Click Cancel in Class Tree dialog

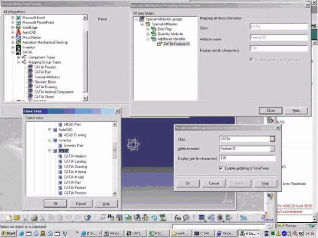pos(81,204)
